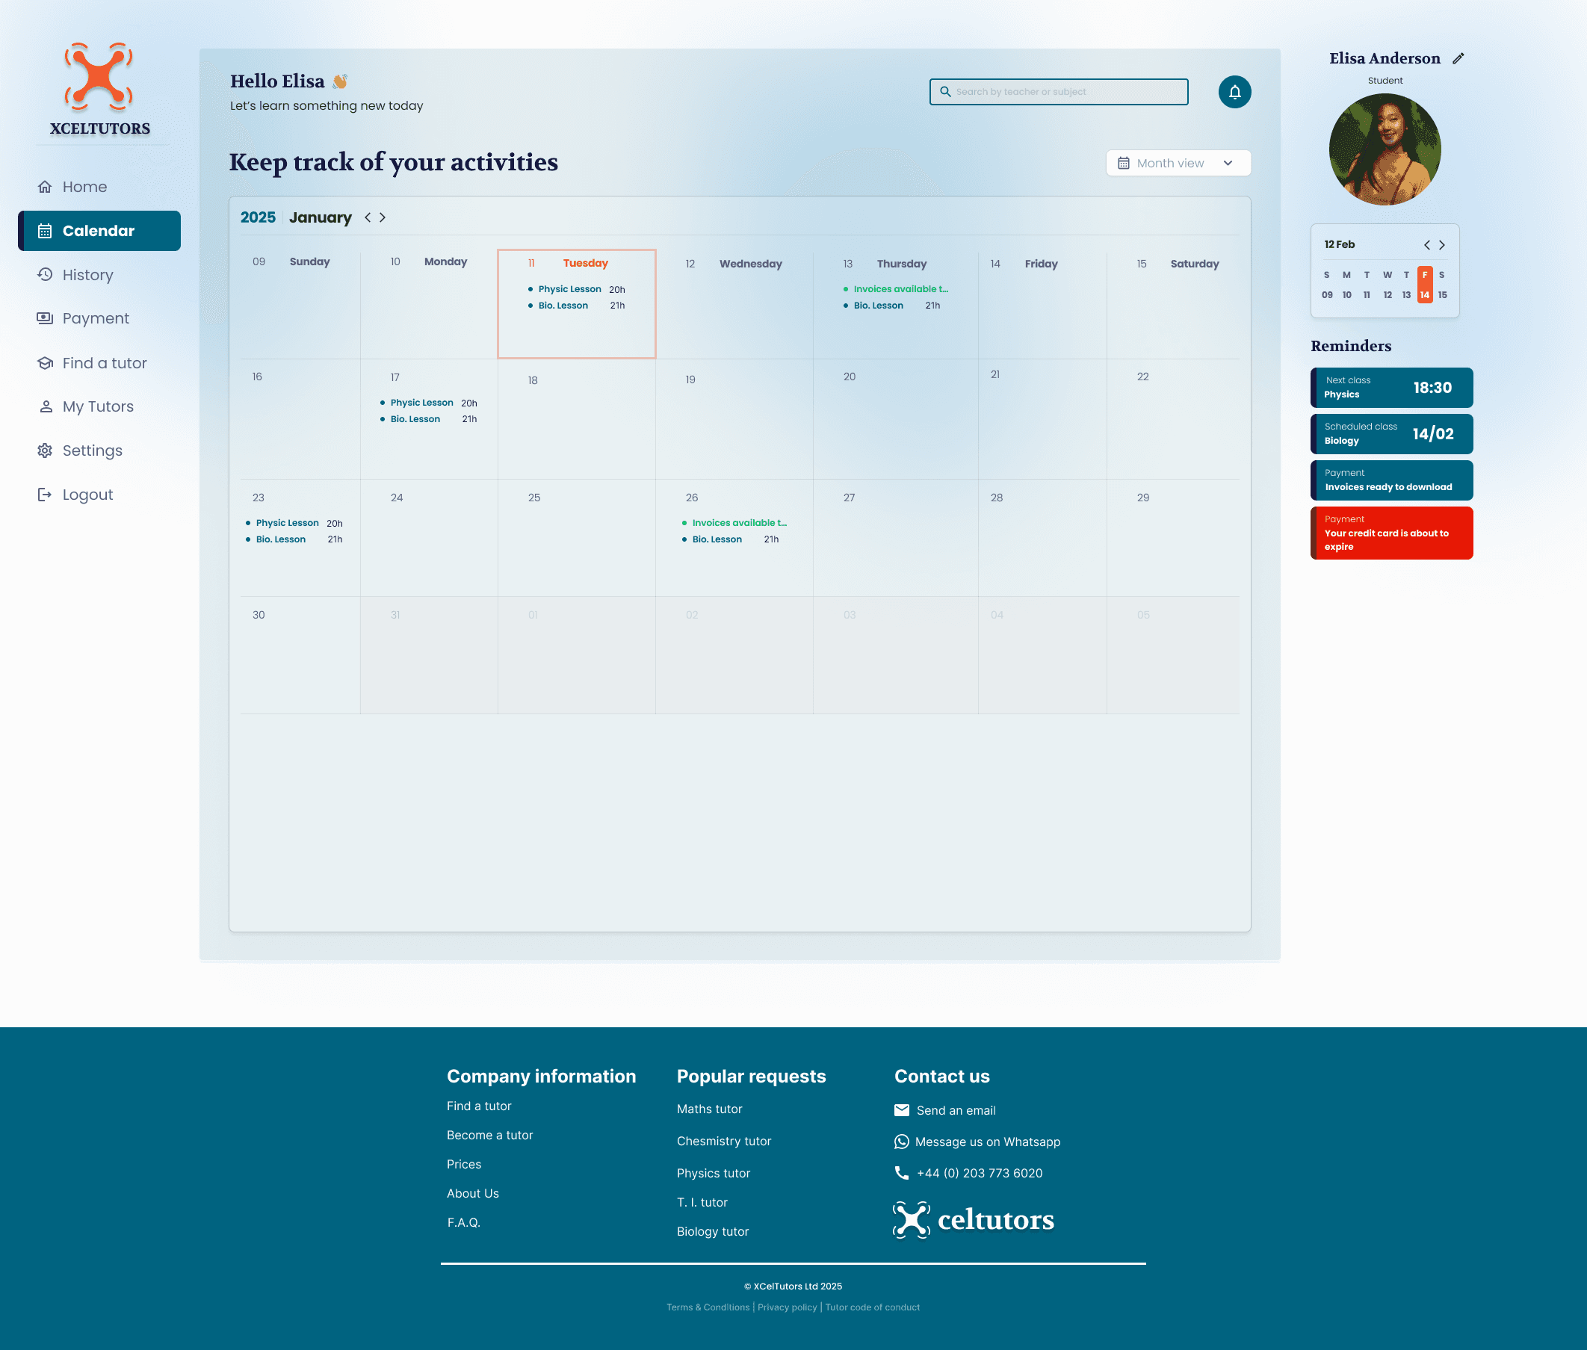Click the notification bell icon
Screen dimensions: 1587x1350
coord(1234,92)
